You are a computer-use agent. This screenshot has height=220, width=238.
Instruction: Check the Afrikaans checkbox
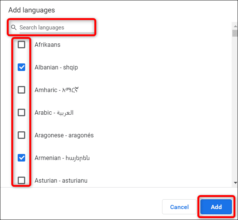[x=21, y=45]
